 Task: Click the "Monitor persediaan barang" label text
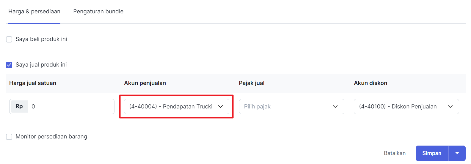(x=51, y=137)
